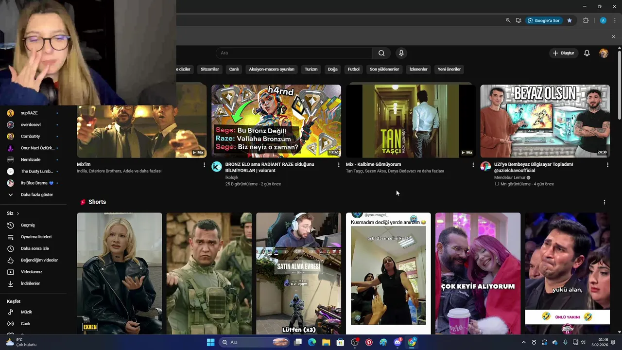Screen dimensions: 622x350
Task: Open Chrome three-dot menu
Action: coord(615,20)
